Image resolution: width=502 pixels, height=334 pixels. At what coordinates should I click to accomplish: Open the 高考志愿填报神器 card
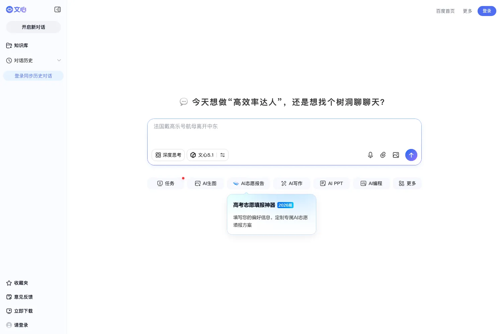click(272, 214)
